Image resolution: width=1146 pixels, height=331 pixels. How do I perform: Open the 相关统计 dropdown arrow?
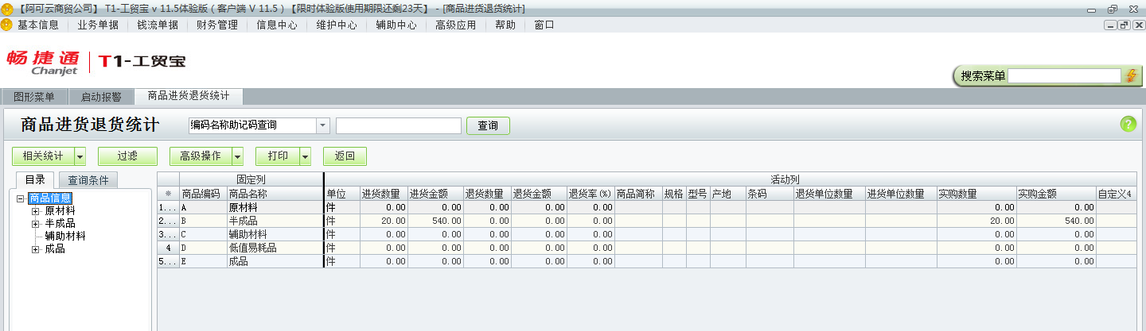[80, 156]
